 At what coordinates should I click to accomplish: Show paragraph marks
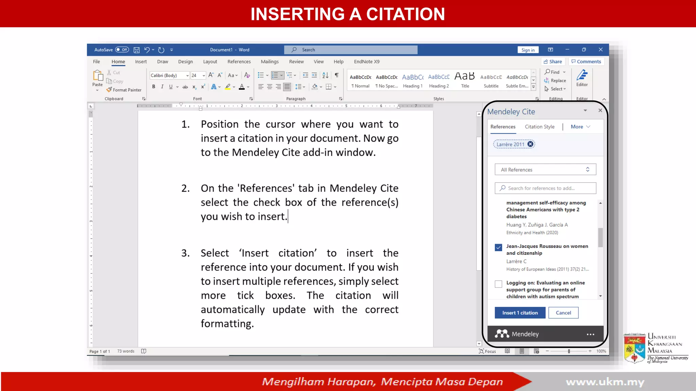(336, 75)
